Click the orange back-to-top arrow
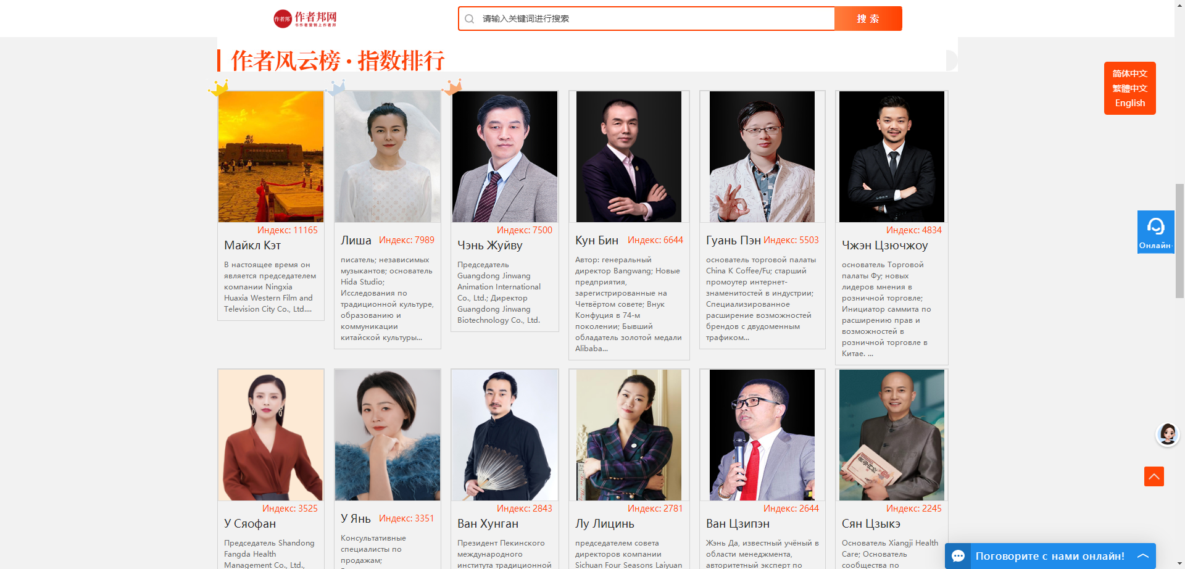 (1154, 476)
